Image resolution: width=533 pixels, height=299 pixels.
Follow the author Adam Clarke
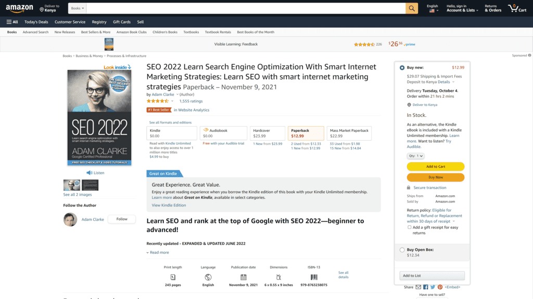click(x=122, y=219)
